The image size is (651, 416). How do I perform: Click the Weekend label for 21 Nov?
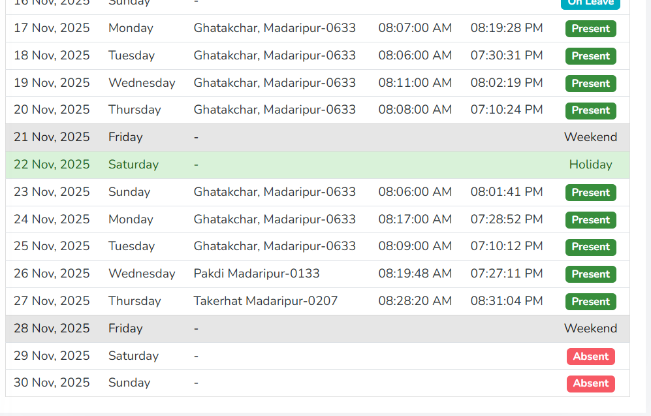[590, 137]
